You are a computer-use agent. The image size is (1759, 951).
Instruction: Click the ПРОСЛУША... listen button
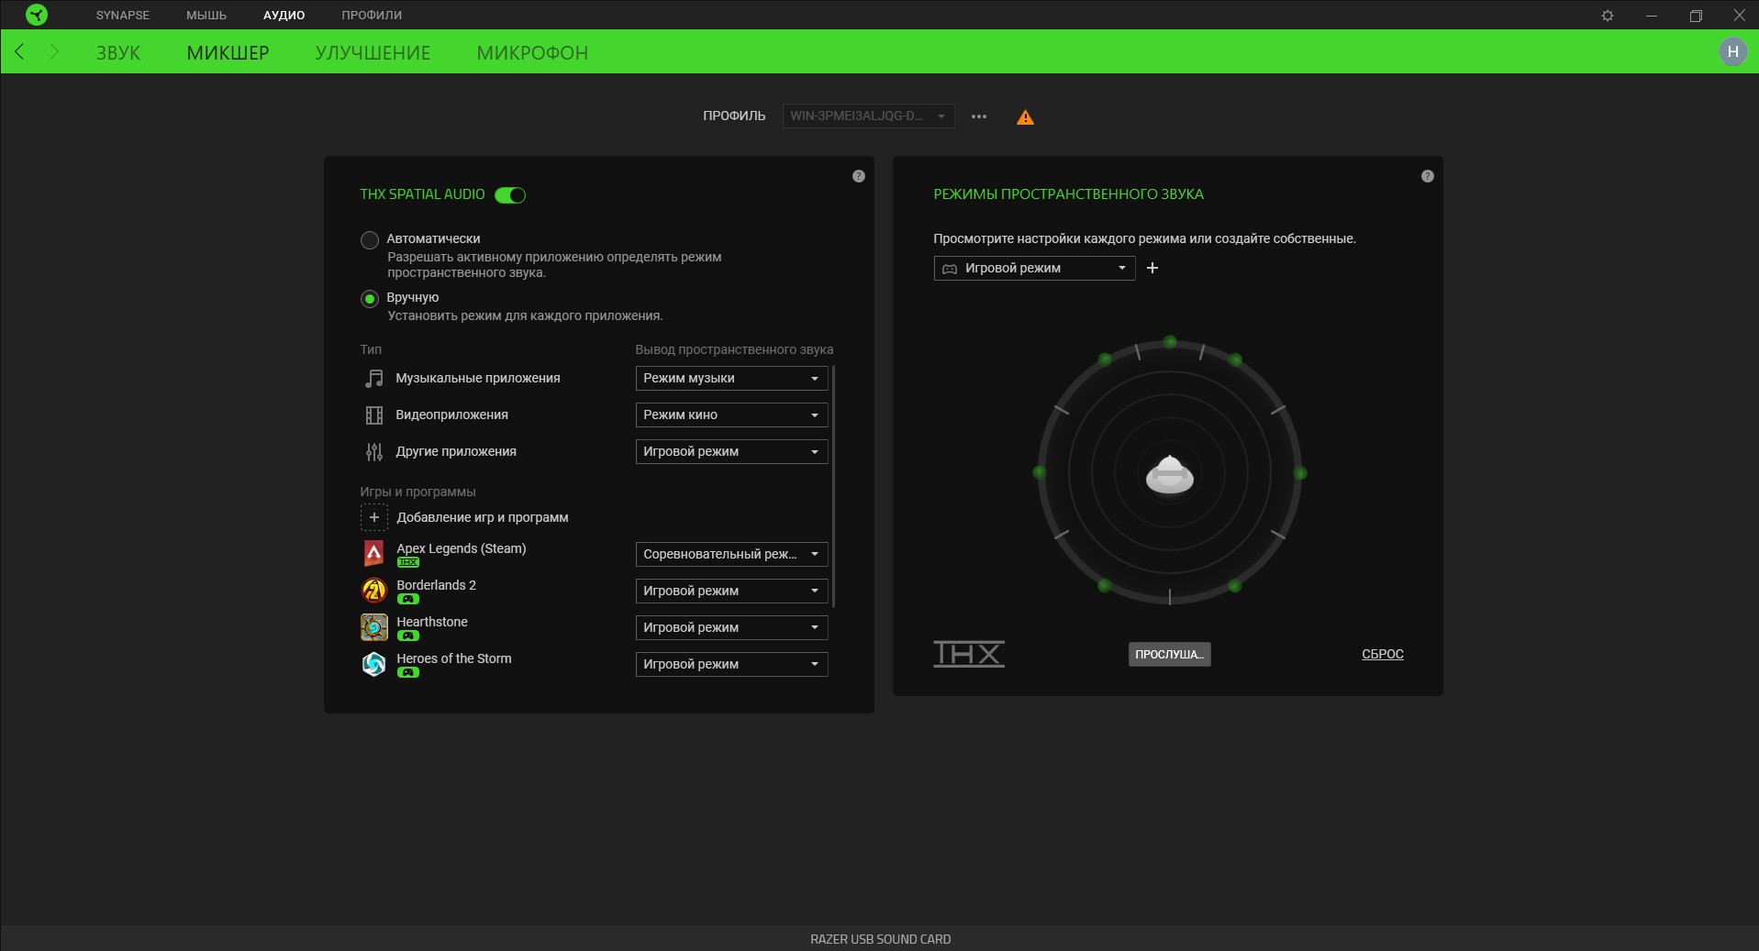point(1169,654)
